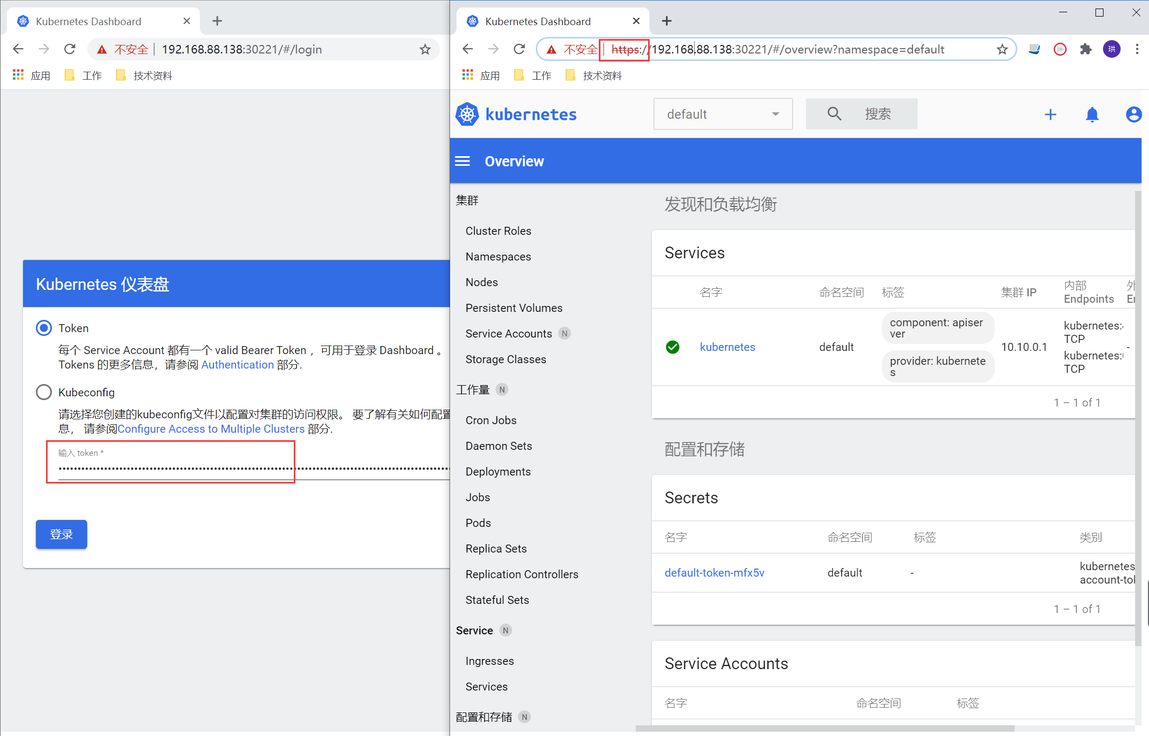Image resolution: width=1149 pixels, height=736 pixels.
Task: Open the user account avatar icon in dashboard header
Action: tap(1133, 114)
